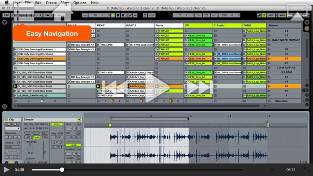Enable Draw Mode pencil icon
Viewport: 313px width, 176px height.
tap(259, 15)
